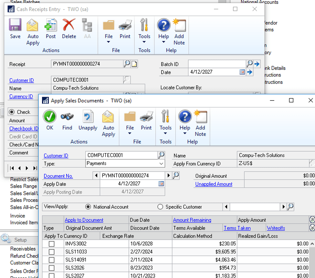Open Help menu in Apply Sales Documents

185,128
